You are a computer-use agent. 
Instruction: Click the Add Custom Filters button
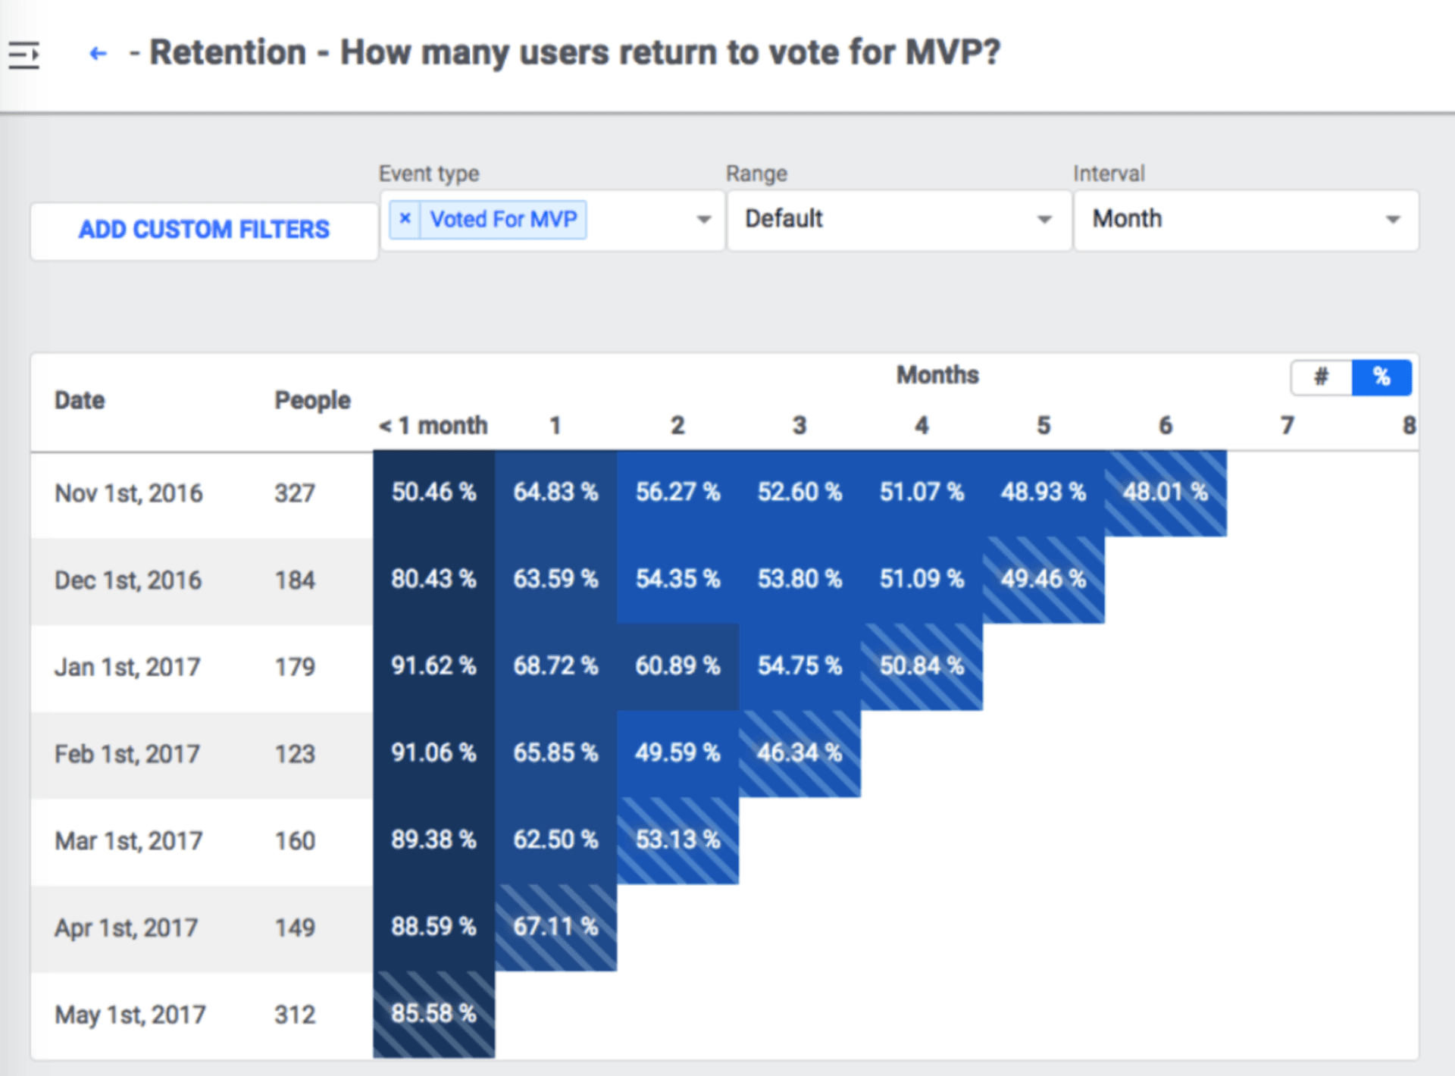click(x=204, y=230)
